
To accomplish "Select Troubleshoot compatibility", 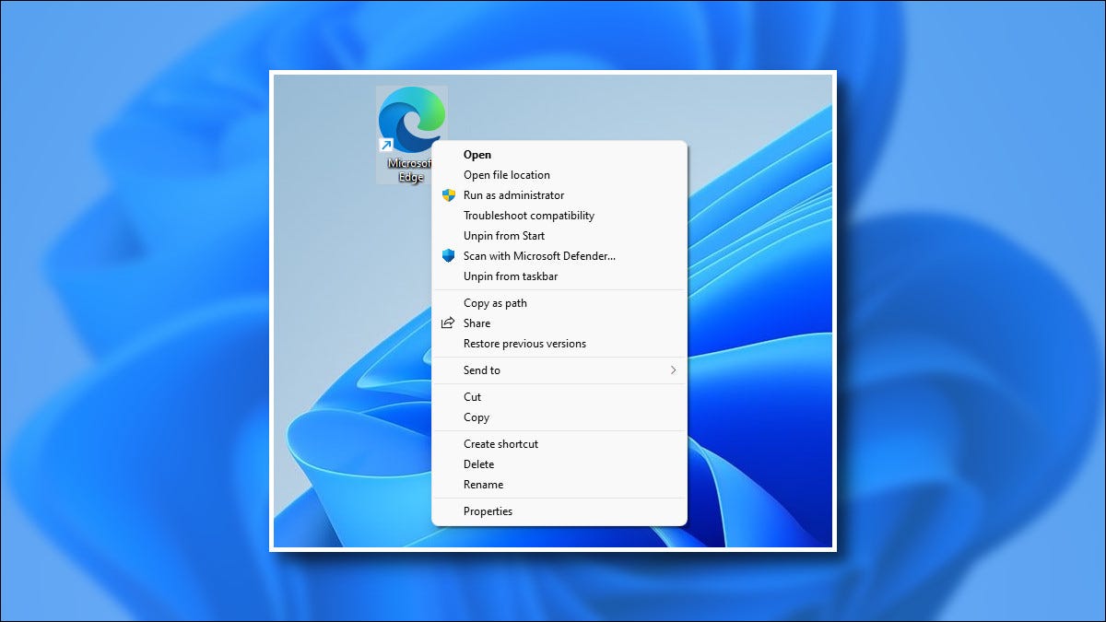I will 527,215.
